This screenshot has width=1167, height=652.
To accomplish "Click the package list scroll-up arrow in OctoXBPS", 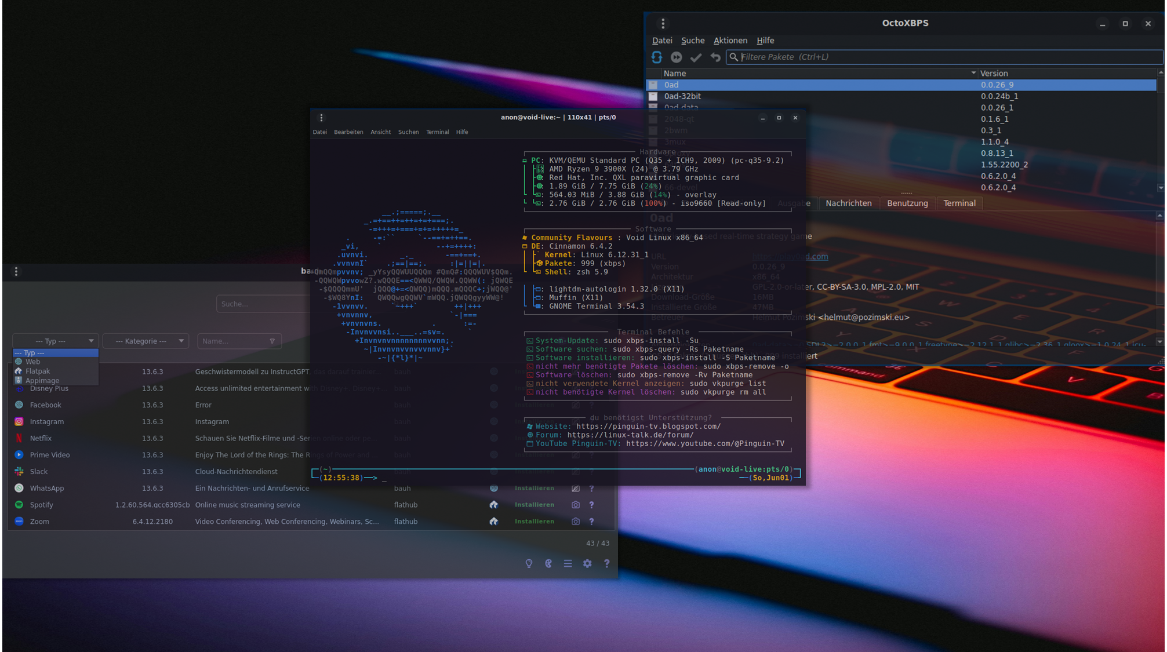I will [x=1160, y=72].
